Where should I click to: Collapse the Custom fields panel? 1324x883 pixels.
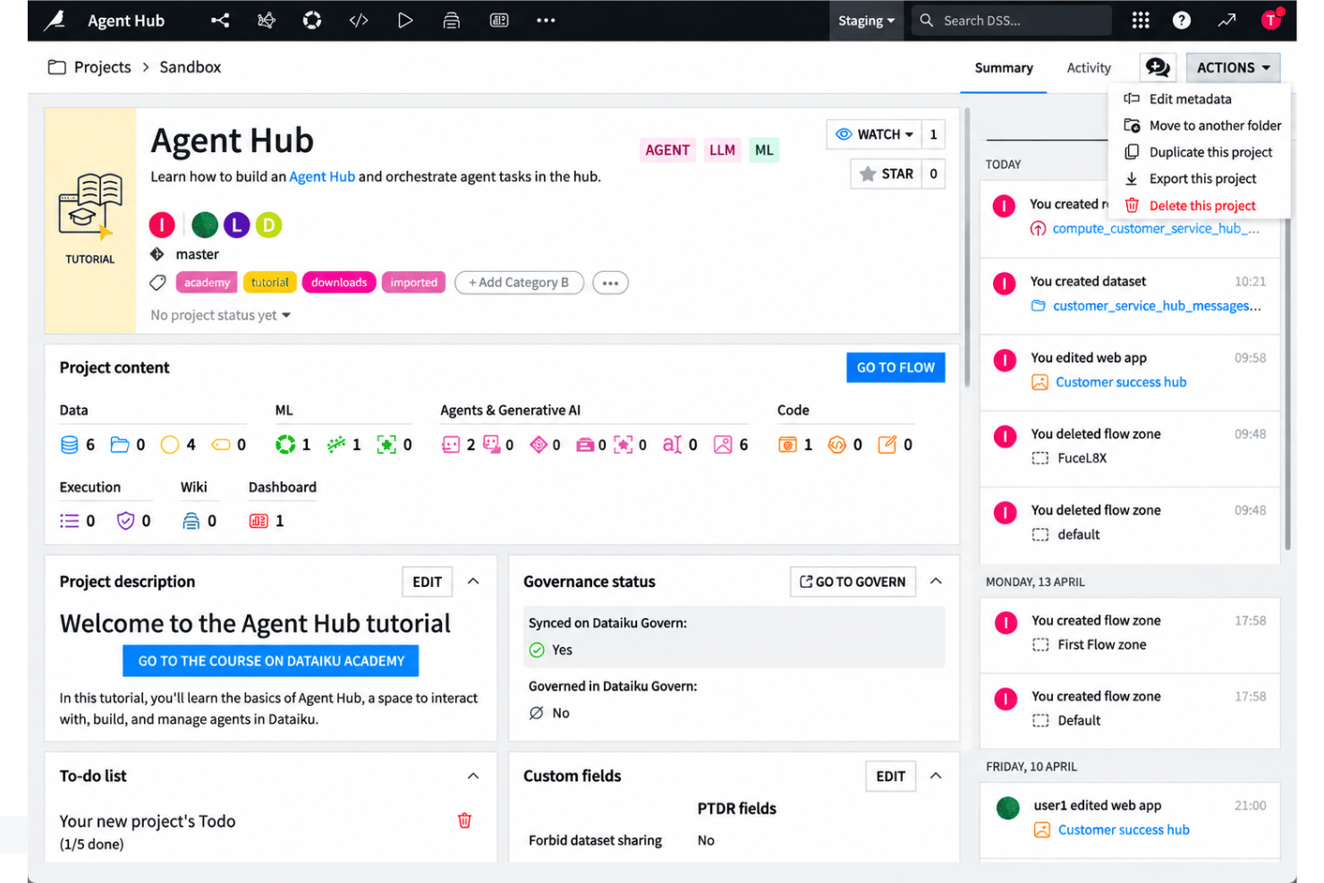936,777
